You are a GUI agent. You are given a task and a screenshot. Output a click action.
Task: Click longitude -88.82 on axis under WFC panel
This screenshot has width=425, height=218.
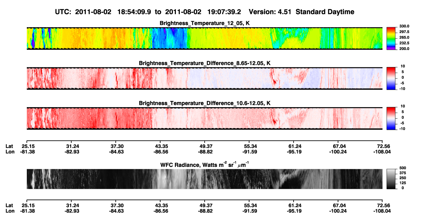205,210
